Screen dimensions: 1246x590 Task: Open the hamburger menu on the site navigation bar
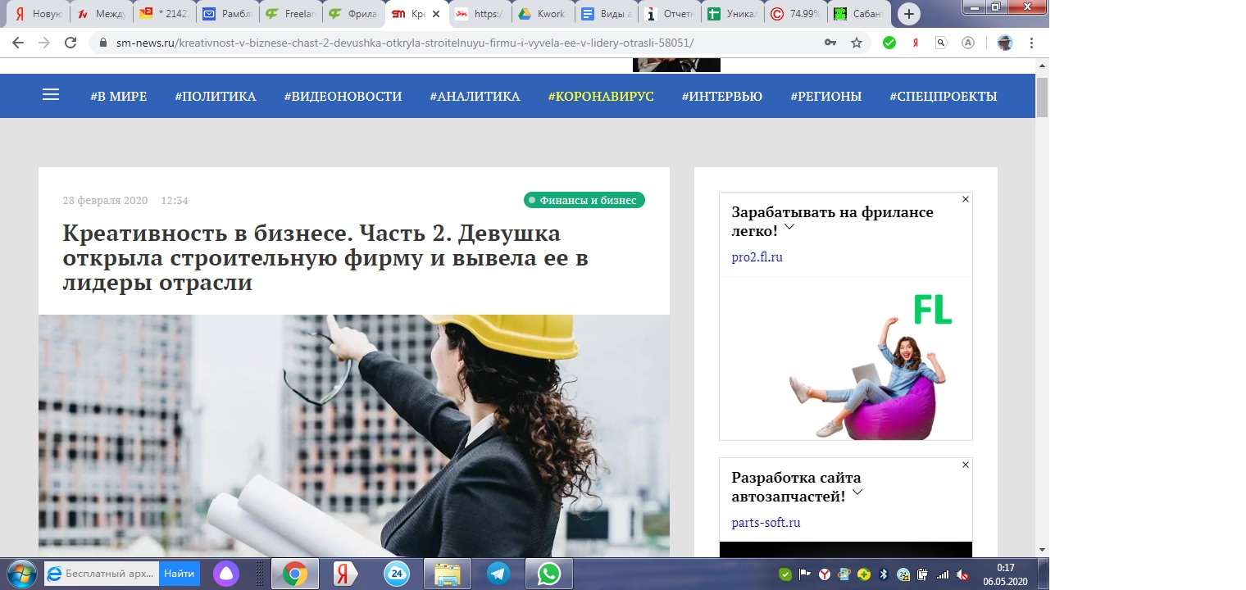(51, 95)
